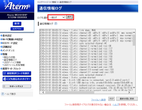Click 設定用QRコードを表示 button
Viewport: 142px width, 110px height.
[17, 73]
